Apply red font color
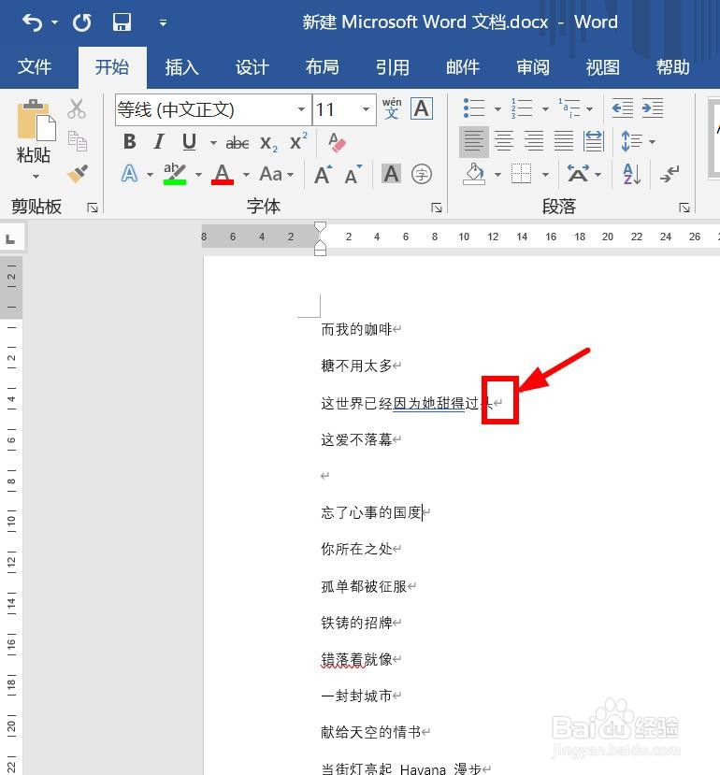Viewport: 720px width, 775px height. [x=223, y=174]
